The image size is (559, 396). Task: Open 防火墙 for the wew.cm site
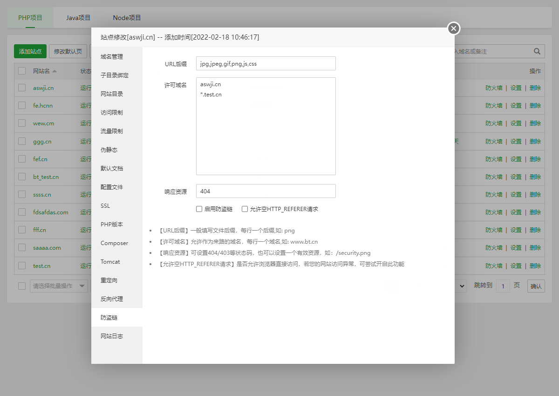[494, 123]
